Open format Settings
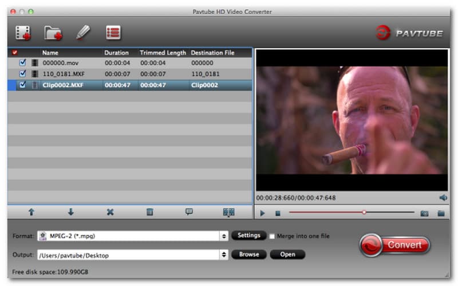This screenshot has width=458, height=286. point(249,236)
